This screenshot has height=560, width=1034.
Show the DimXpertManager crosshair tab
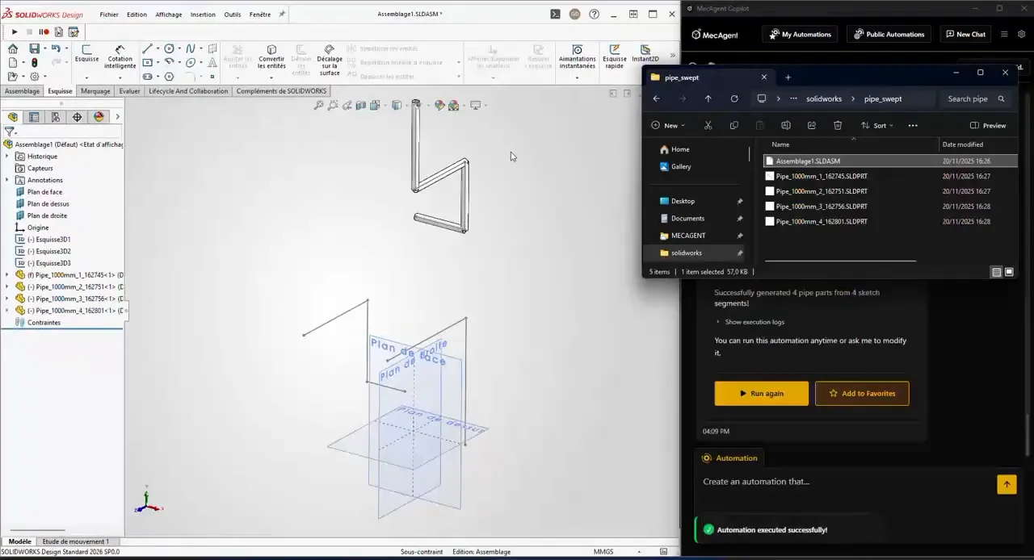click(x=77, y=117)
